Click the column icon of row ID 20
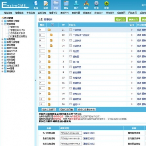The width and height of the screenshot is (146, 146). pyautogui.click(x=49, y=104)
